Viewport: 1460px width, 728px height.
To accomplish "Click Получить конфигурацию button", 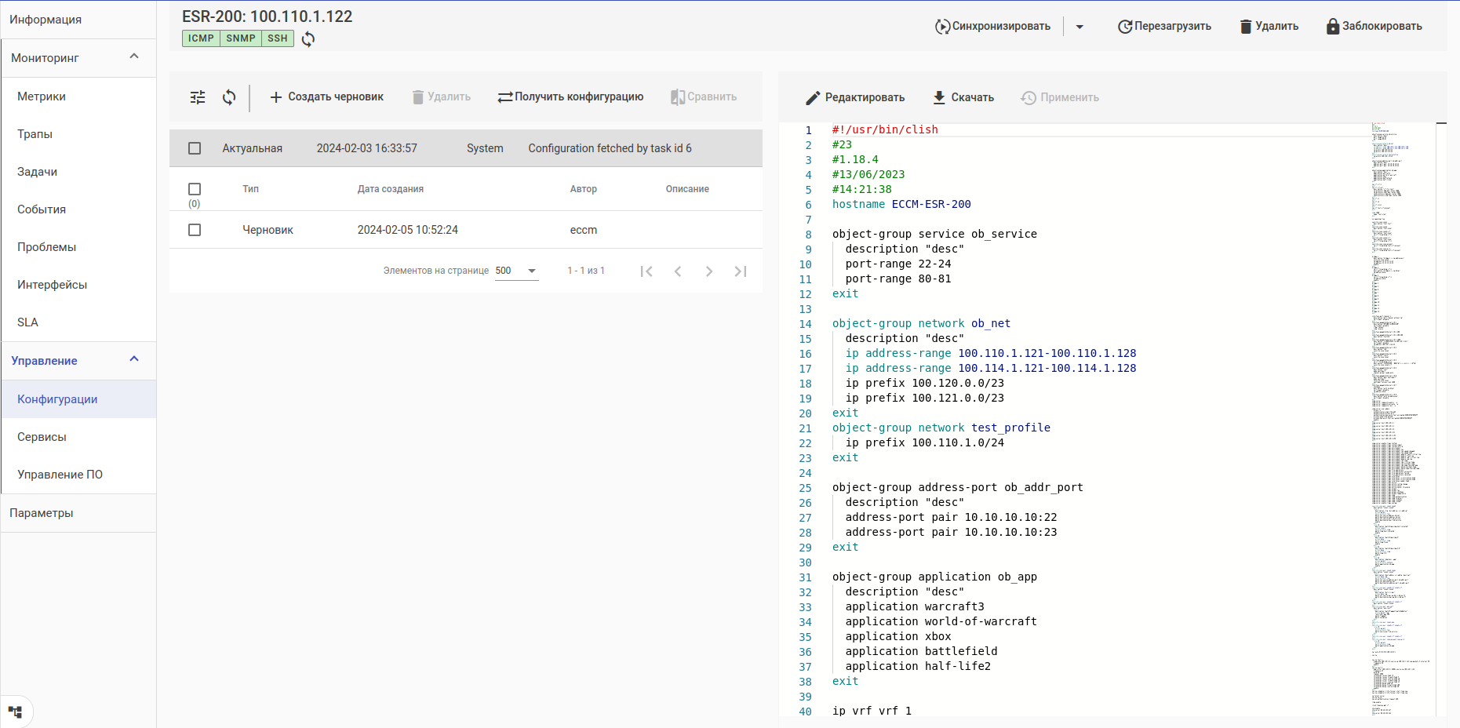I will [570, 97].
